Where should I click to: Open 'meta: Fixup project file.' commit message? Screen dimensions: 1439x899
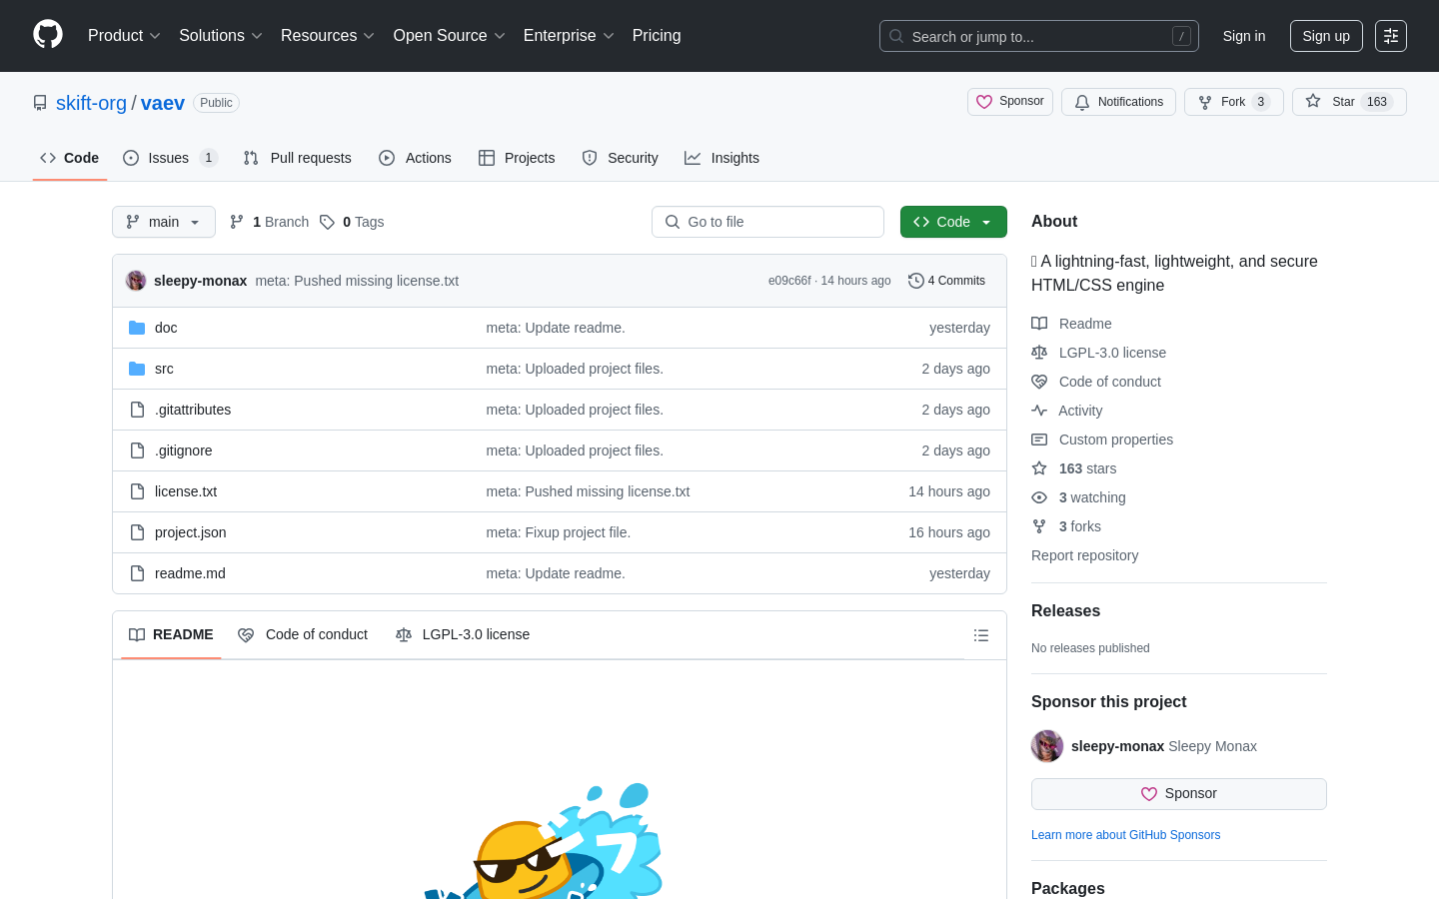559,532
